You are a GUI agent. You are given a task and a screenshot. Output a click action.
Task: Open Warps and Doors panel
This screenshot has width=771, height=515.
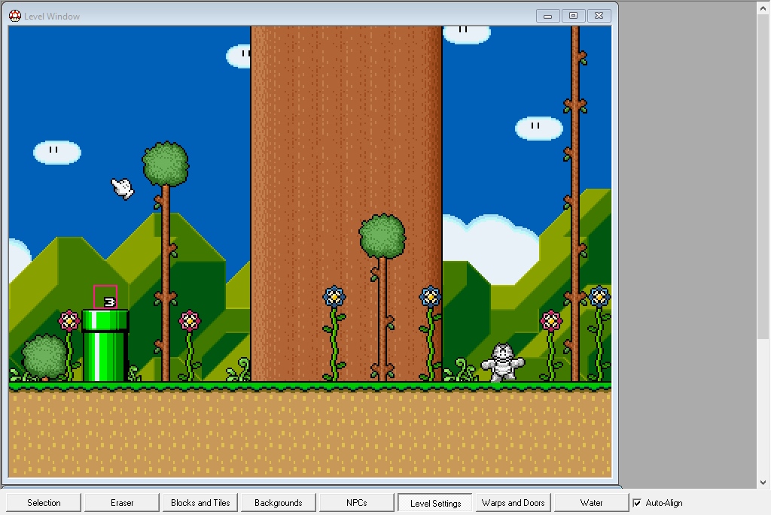(513, 503)
